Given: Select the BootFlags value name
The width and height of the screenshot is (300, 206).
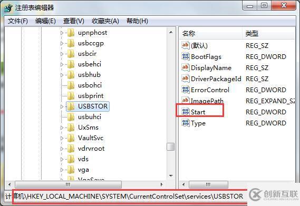Looking at the screenshot, I should pos(206,57).
